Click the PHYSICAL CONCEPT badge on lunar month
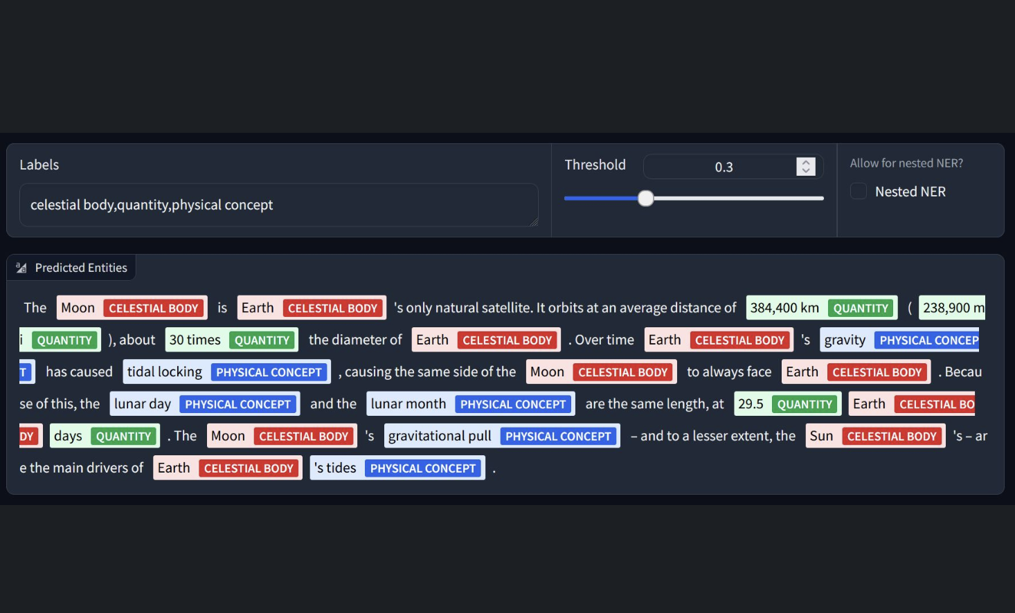This screenshot has width=1015, height=613. [x=514, y=403]
